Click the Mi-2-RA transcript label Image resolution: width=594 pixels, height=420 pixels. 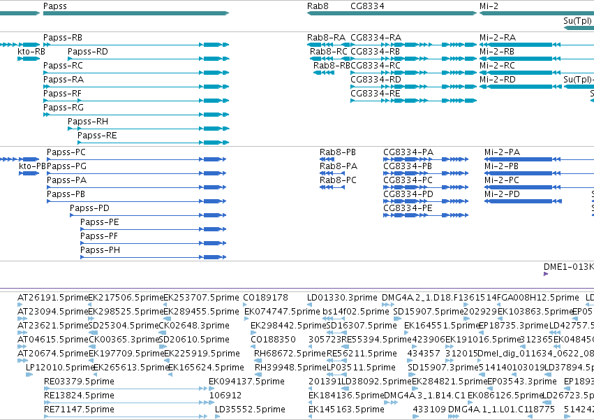click(x=498, y=38)
